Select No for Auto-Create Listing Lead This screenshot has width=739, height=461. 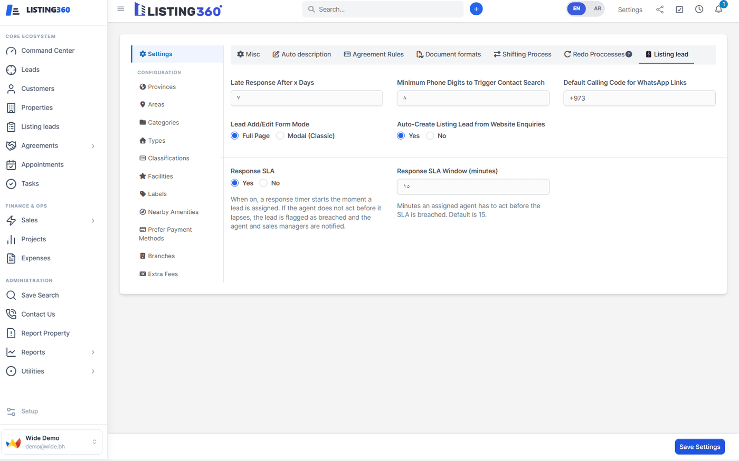coord(430,136)
